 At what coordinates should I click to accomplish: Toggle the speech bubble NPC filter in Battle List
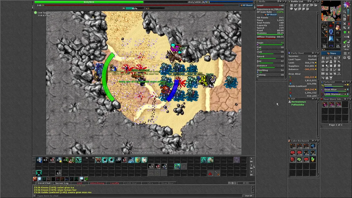click(x=291, y=9)
